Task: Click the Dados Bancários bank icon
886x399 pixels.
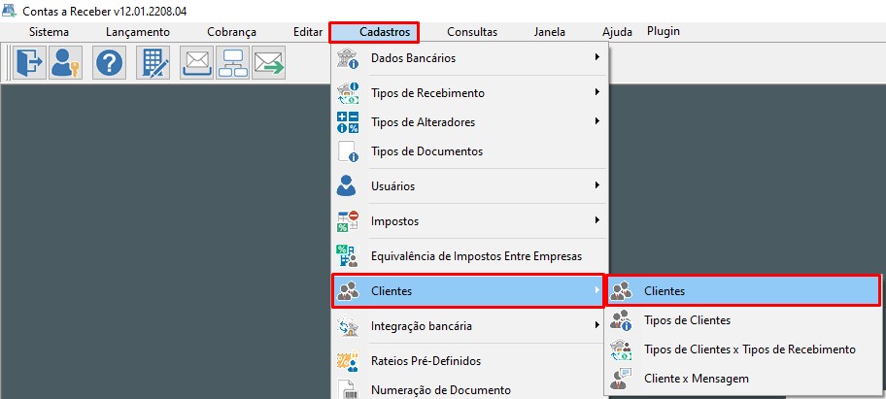Action: 348,58
